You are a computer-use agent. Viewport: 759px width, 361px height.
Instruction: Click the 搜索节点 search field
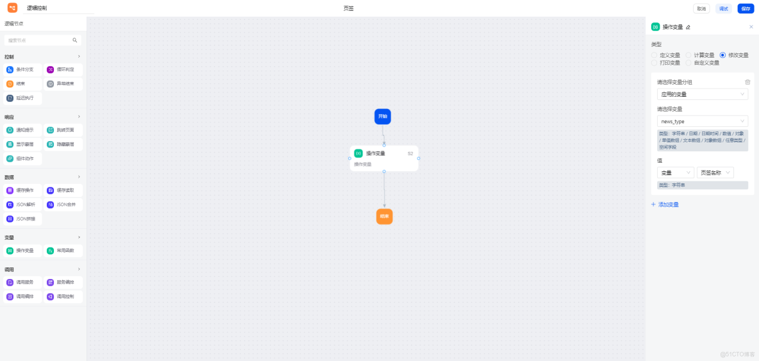click(x=43, y=40)
